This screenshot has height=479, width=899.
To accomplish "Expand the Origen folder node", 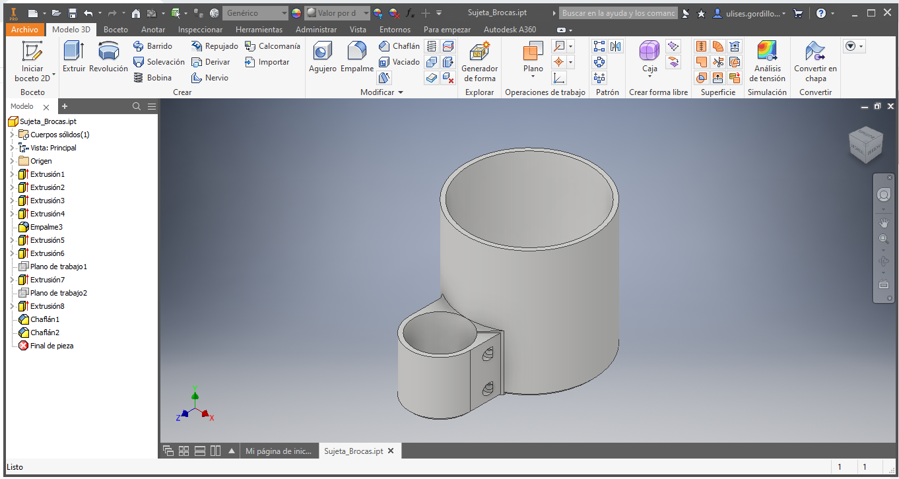I will click(12, 161).
